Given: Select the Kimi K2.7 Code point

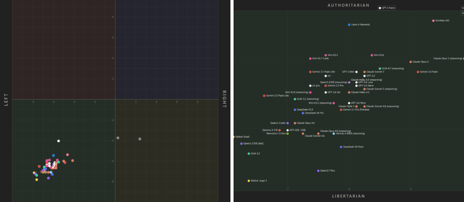Looking at the screenshot, I should pyautogui.click(x=310, y=59).
